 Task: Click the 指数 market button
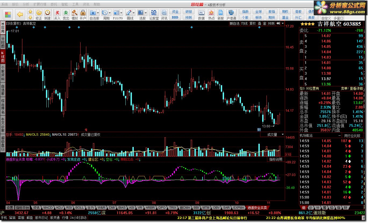point(245,12)
